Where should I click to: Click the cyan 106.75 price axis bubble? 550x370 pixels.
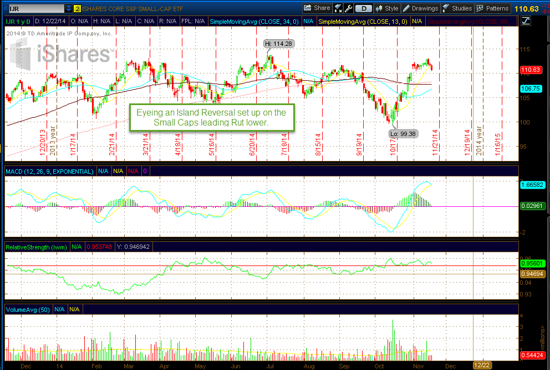(x=531, y=88)
